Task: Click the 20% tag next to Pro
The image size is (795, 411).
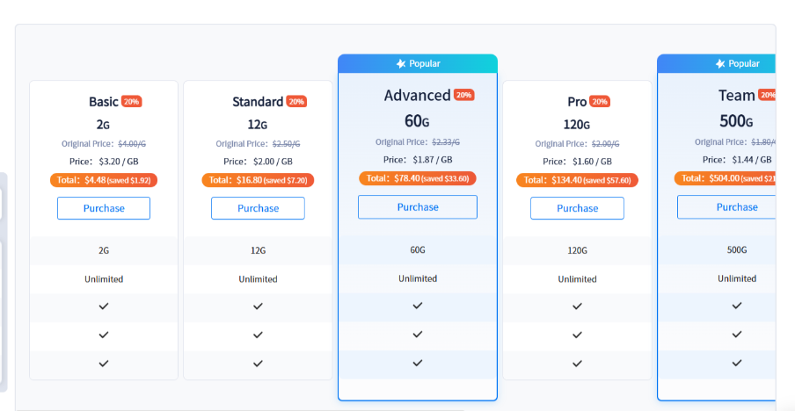Action: pos(599,101)
